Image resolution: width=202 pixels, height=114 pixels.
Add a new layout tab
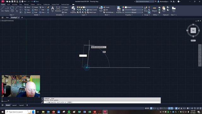[27, 105]
